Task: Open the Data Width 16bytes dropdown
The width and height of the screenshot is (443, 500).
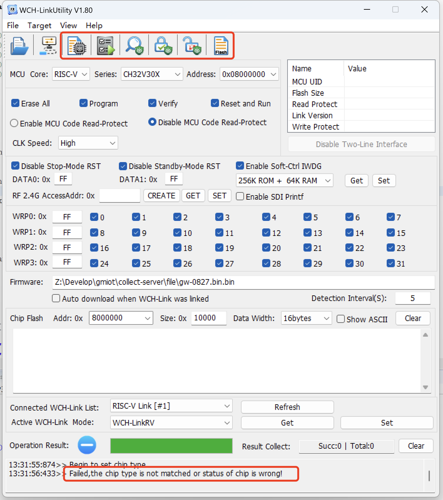Action: click(x=306, y=318)
